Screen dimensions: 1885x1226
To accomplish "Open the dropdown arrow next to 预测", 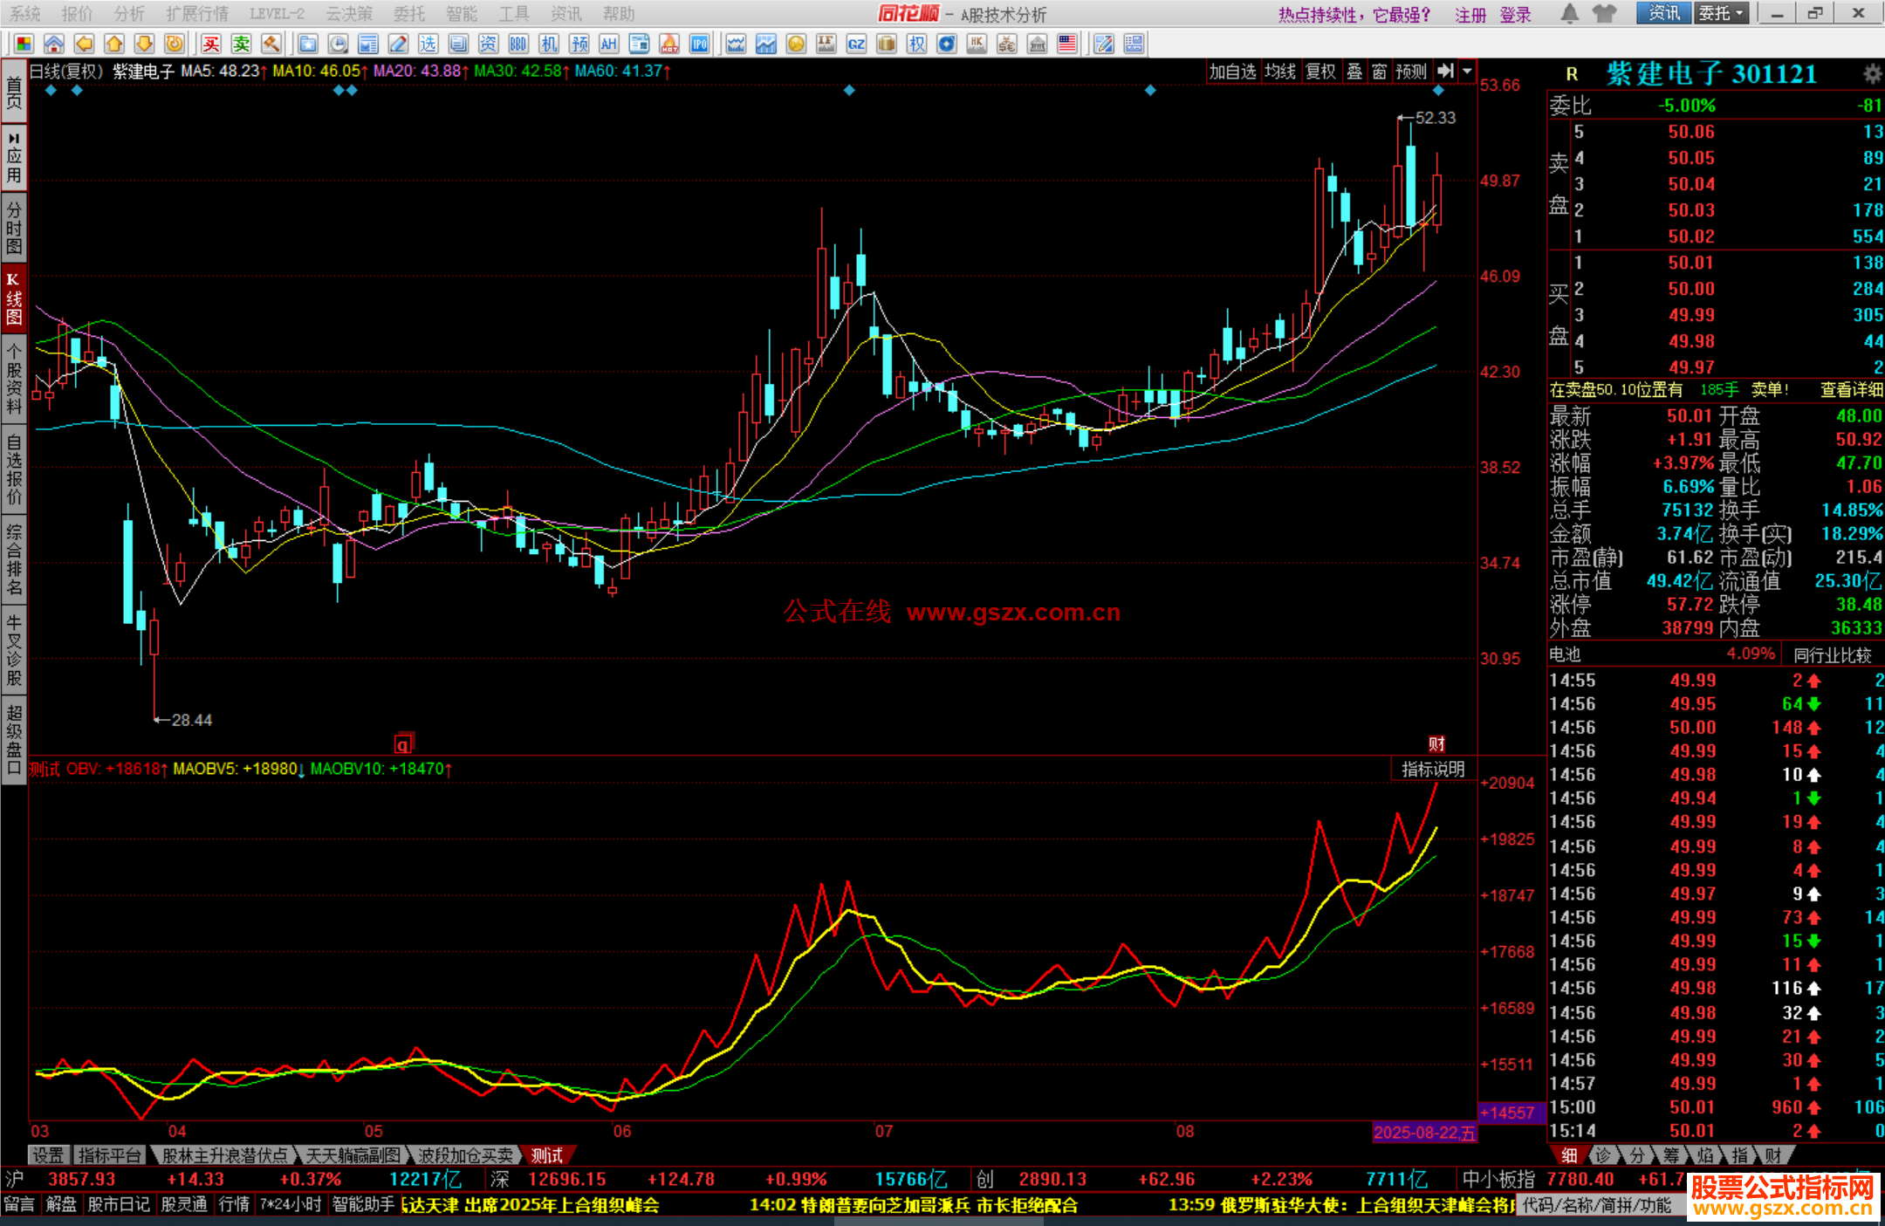I will coord(1468,72).
